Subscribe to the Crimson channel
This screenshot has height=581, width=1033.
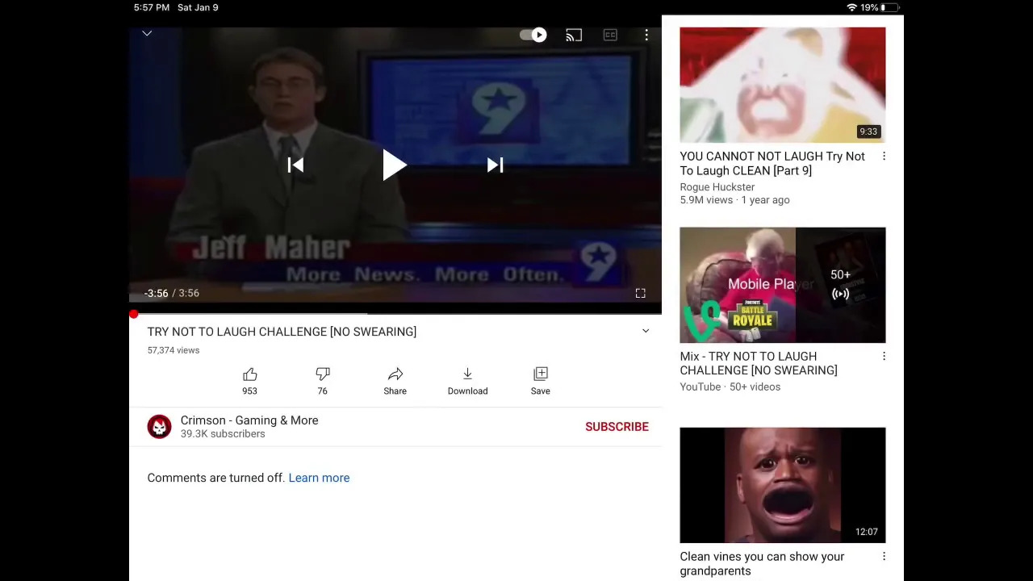tap(617, 427)
